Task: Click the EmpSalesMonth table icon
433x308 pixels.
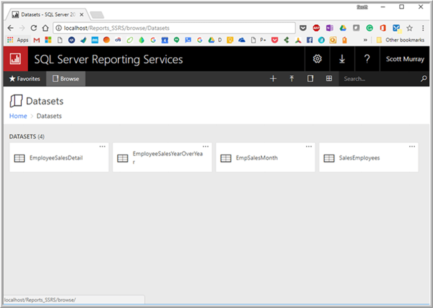Action: tap(226, 158)
